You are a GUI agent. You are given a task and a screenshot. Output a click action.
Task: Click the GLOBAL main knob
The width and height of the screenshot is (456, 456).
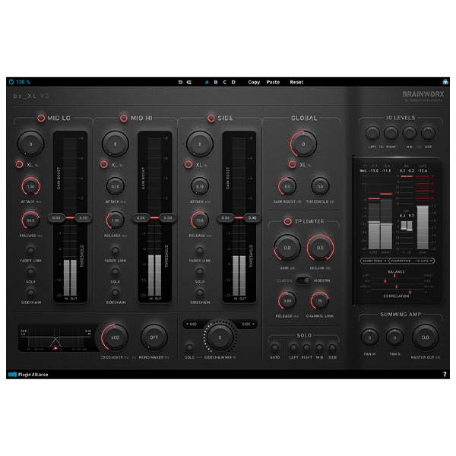coord(303,144)
